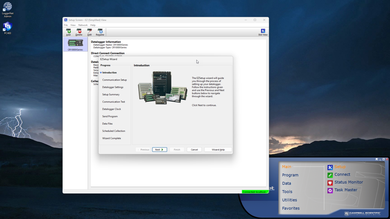This screenshot has width=390, height=219.
Task: Click the Setup Screen title bar app icon
Action: pyautogui.click(x=66, y=20)
